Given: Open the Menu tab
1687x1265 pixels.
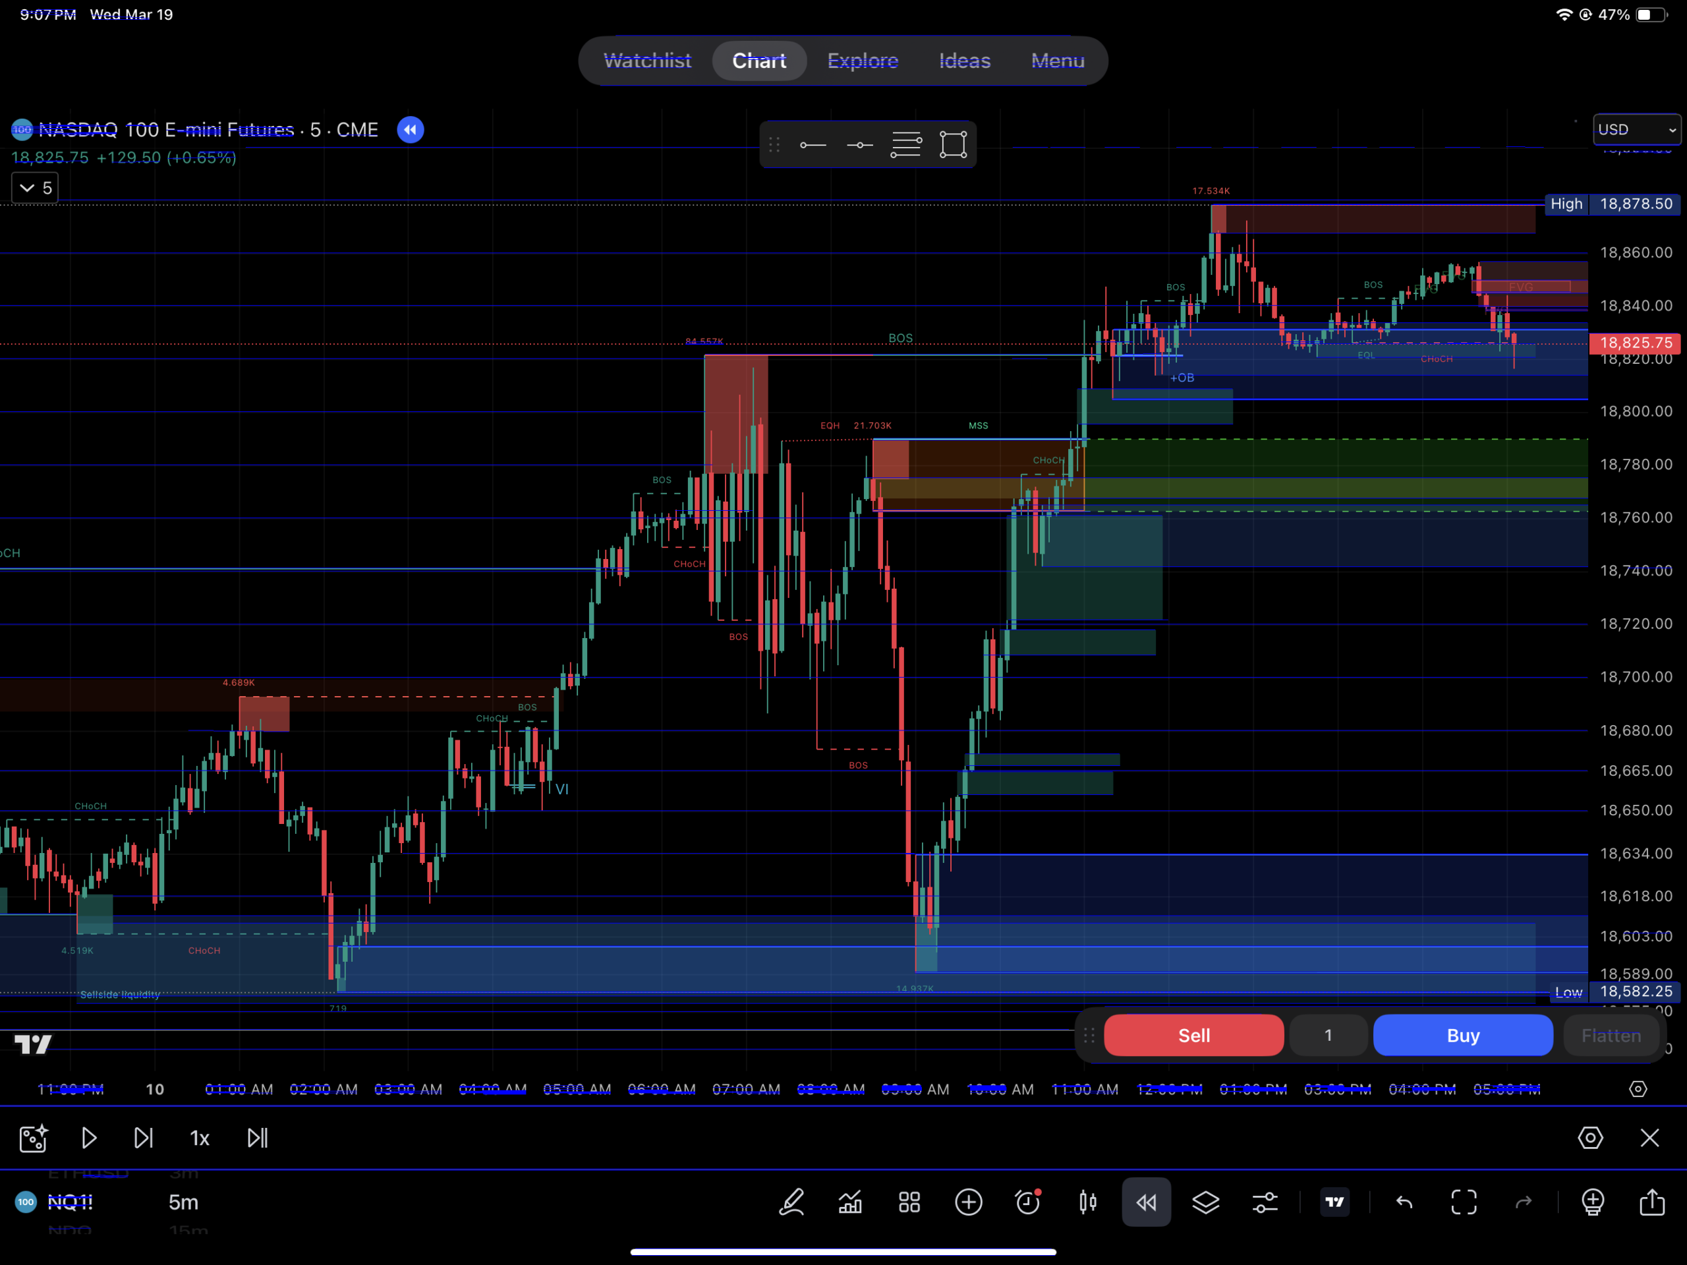Looking at the screenshot, I should pyautogui.click(x=1058, y=61).
